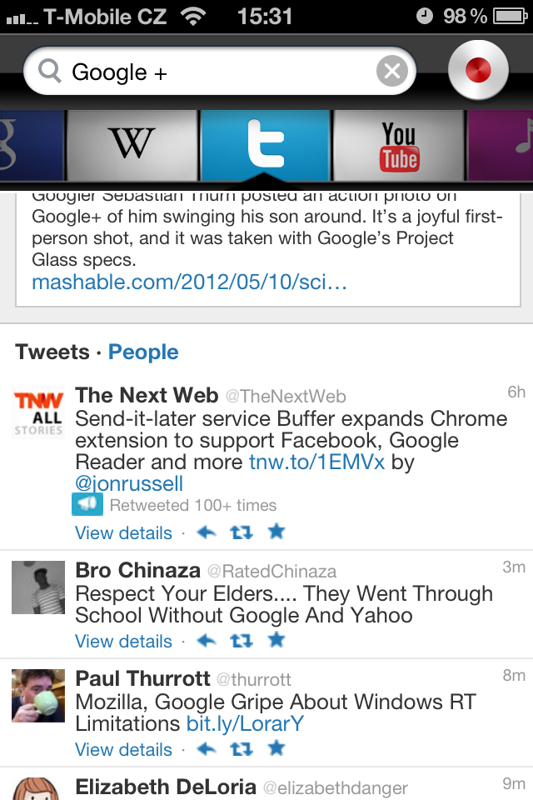Retweet Bro Chinaza's tweet

(x=242, y=641)
